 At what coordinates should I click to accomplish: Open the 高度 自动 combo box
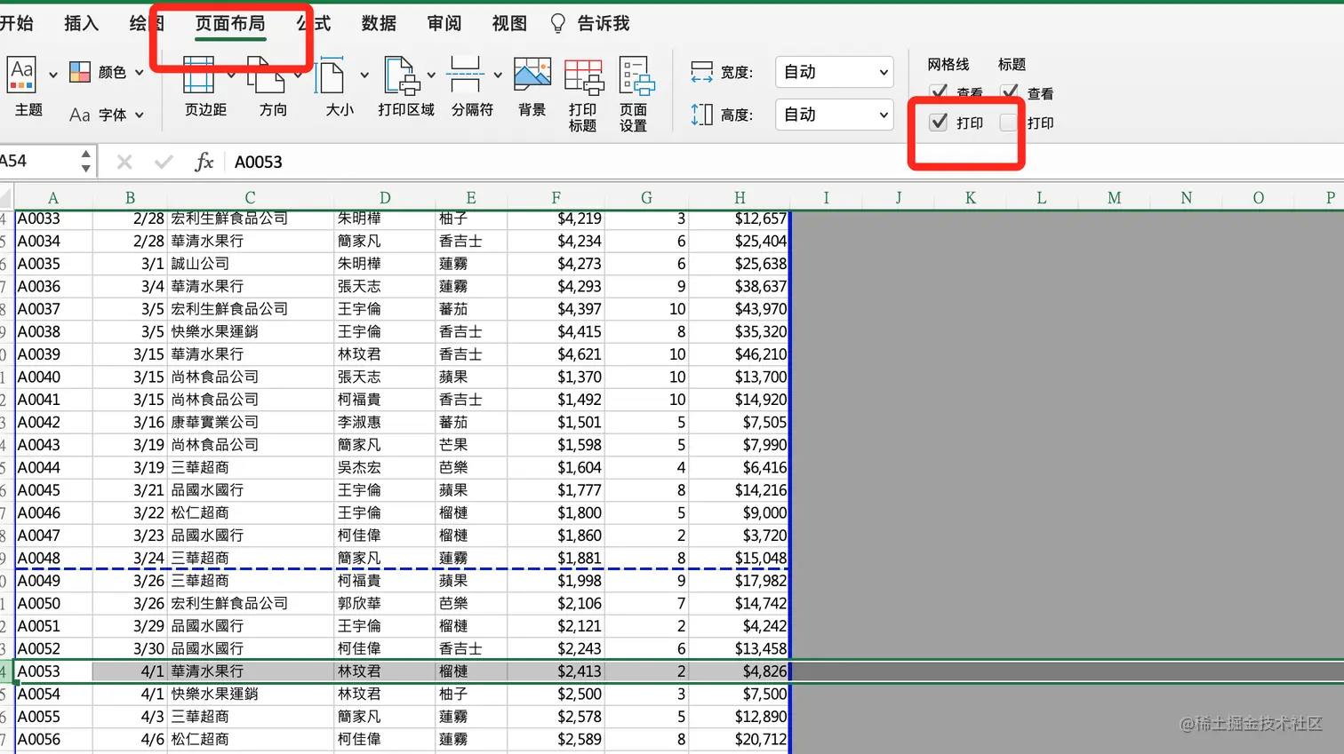[834, 115]
